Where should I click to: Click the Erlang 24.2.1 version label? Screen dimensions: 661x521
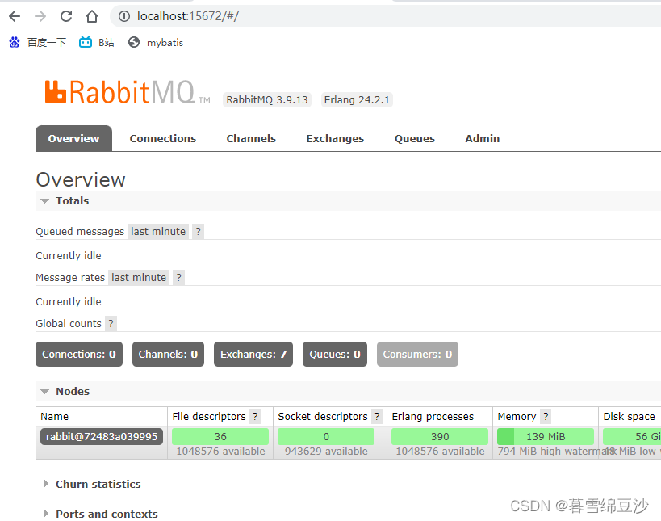pos(357,100)
